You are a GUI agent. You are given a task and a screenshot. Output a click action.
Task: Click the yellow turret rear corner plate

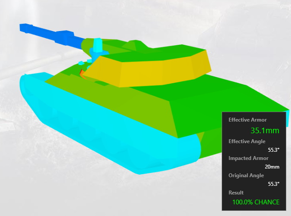tap(201, 62)
